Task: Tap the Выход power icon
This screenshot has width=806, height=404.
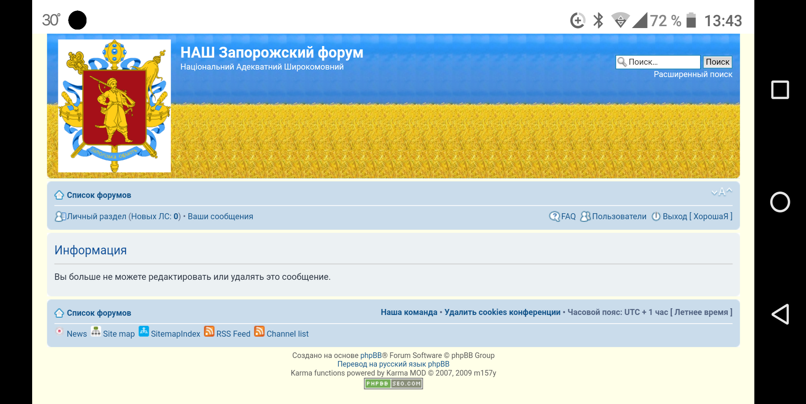Action: pyautogui.click(x=656, y=216)
